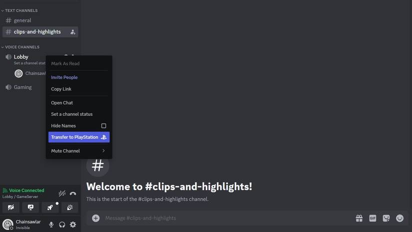Screen dimensions: 412x232
Task: Click the PlayStation logo icon
Action: tap(104, 137)
